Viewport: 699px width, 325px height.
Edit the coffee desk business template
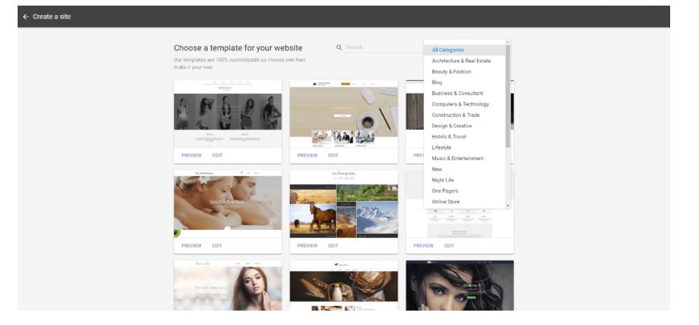(x=333, y=155)
